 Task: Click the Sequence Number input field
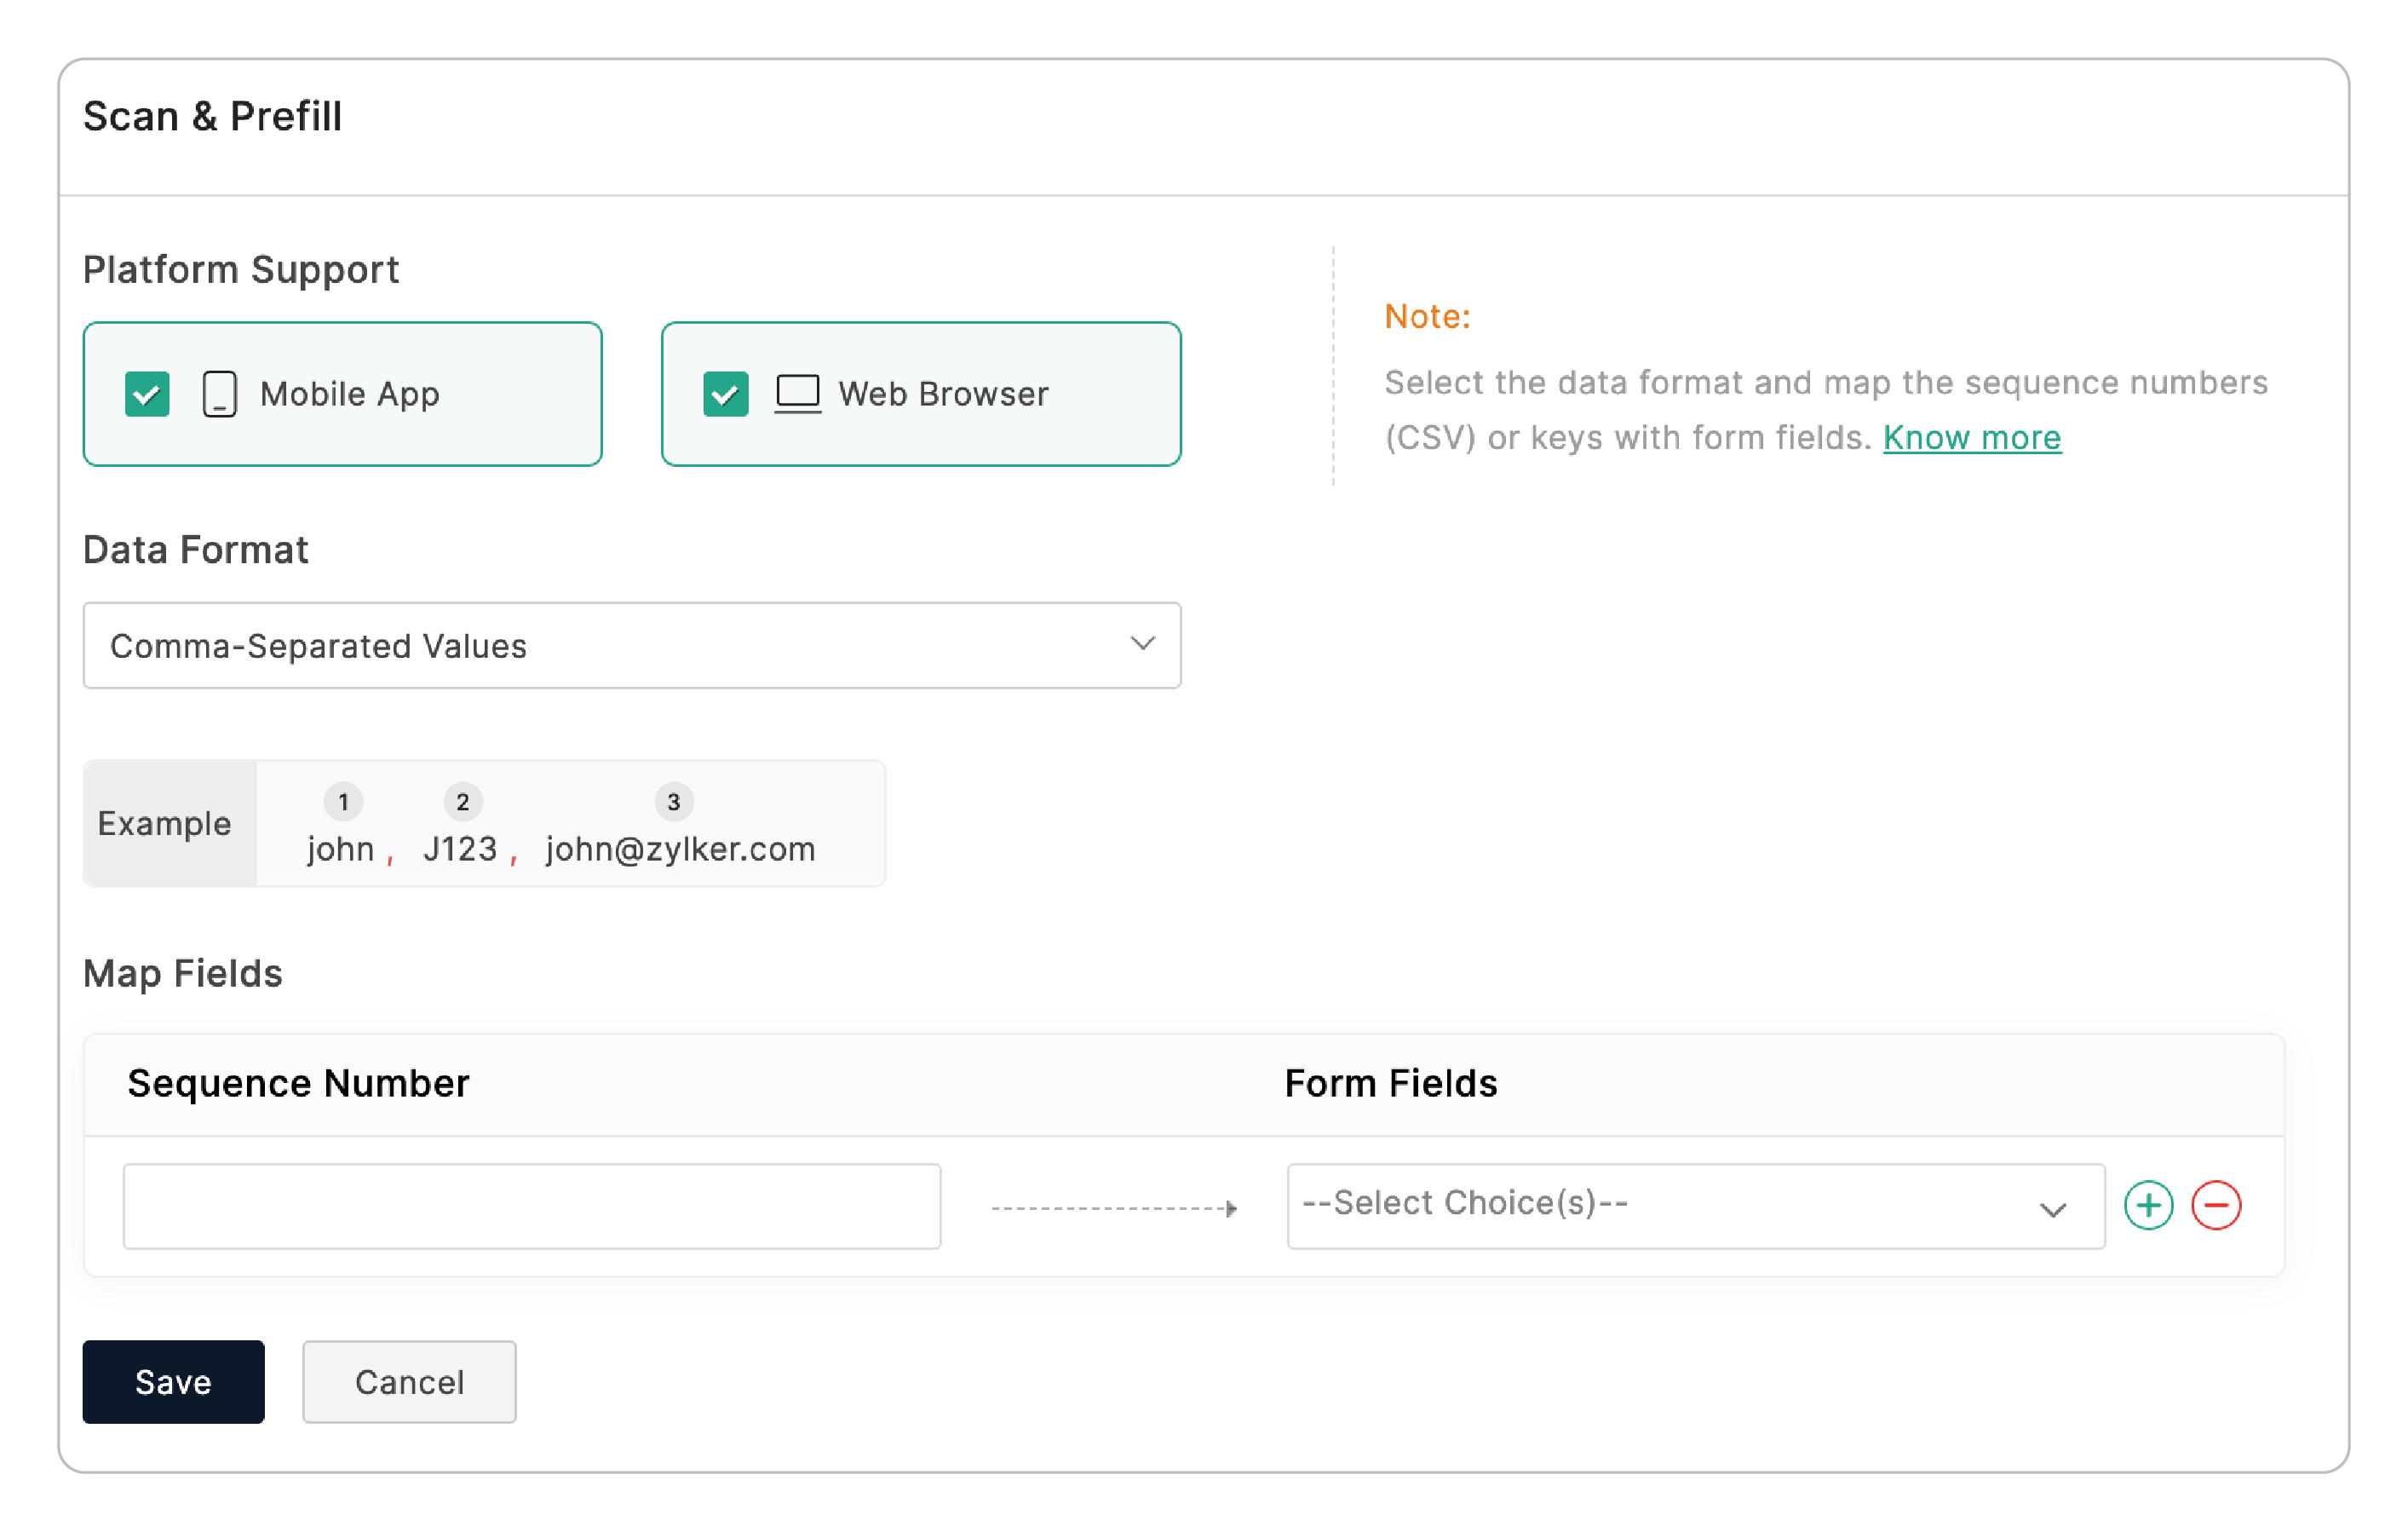click(531, 1206)
